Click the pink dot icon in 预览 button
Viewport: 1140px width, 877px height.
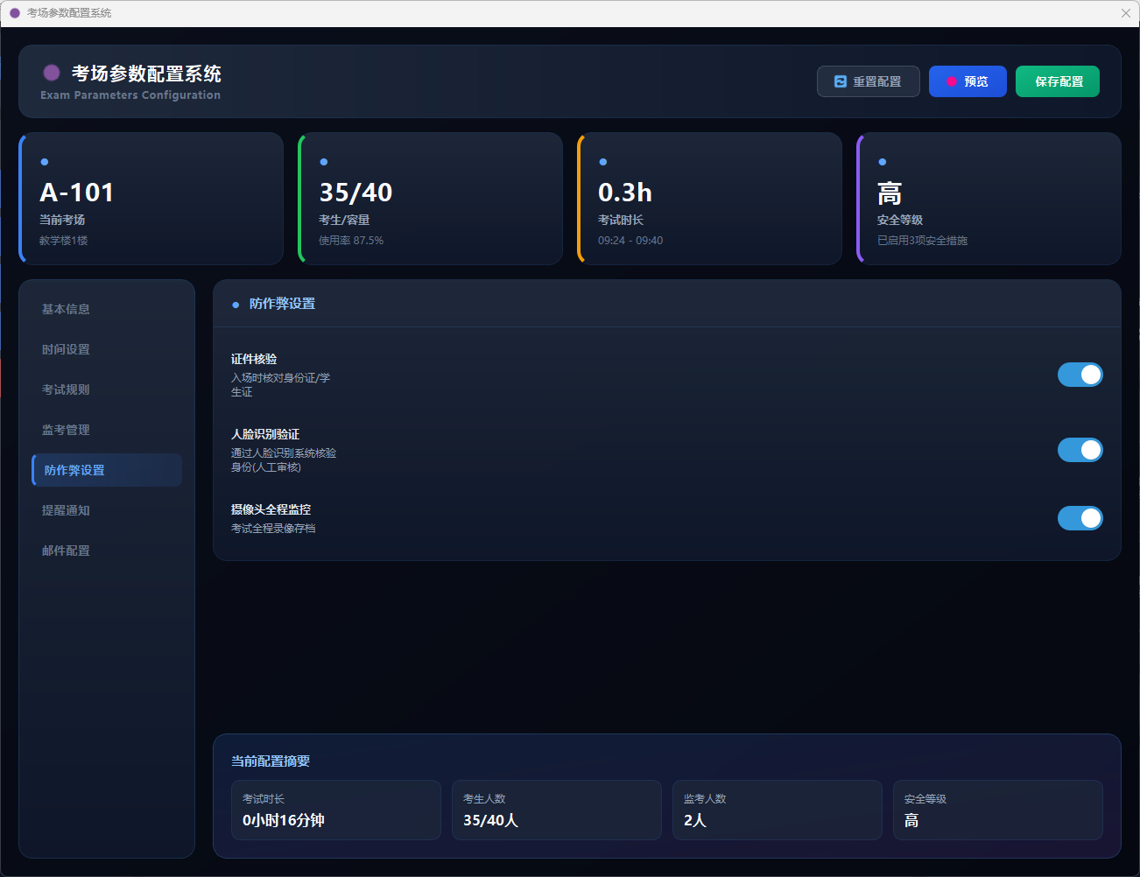pyautogui.click(x=952, y=81)
